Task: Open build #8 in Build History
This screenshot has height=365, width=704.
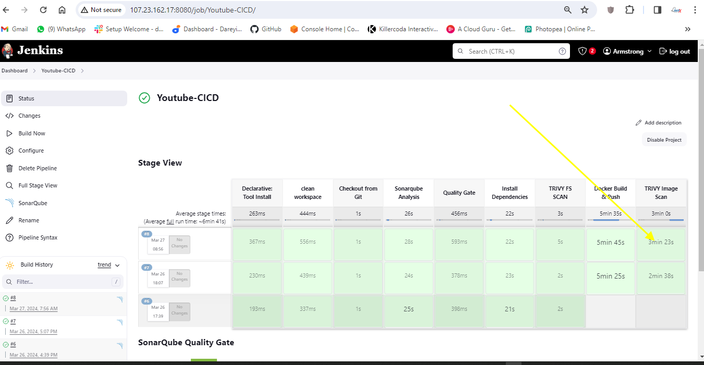Action: pos(13,298)
